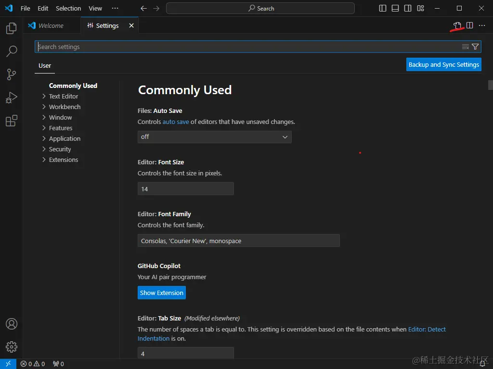Screen dimensions: 493x369
Task: Click the VS Code logo in title bar
Action: point(9,8)
